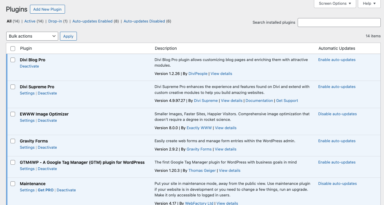
Task: Open Divi Supreme Pro Settings
Action: [x=27, y=93]
